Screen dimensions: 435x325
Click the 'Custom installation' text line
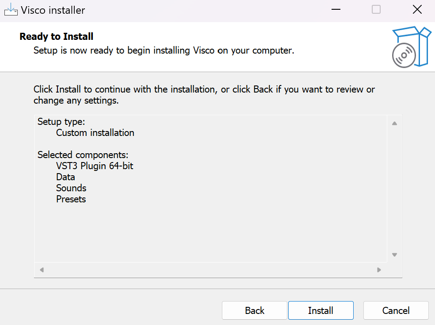[95, 132]
